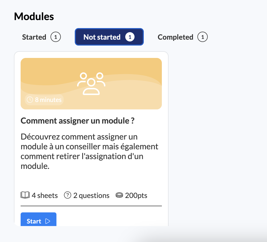Open the "Comment assigner un module ?" title
The image size is (267, 242).
(77, 121)
